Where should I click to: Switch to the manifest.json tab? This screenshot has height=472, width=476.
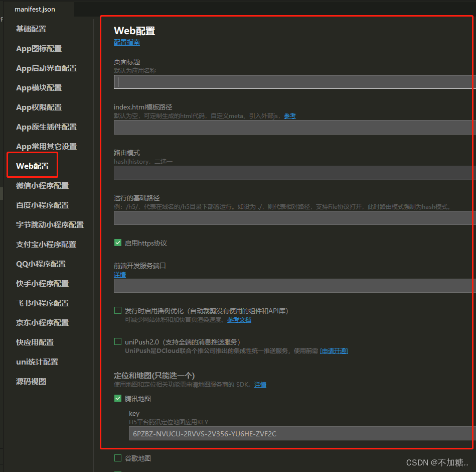click(x=35, y=9)
